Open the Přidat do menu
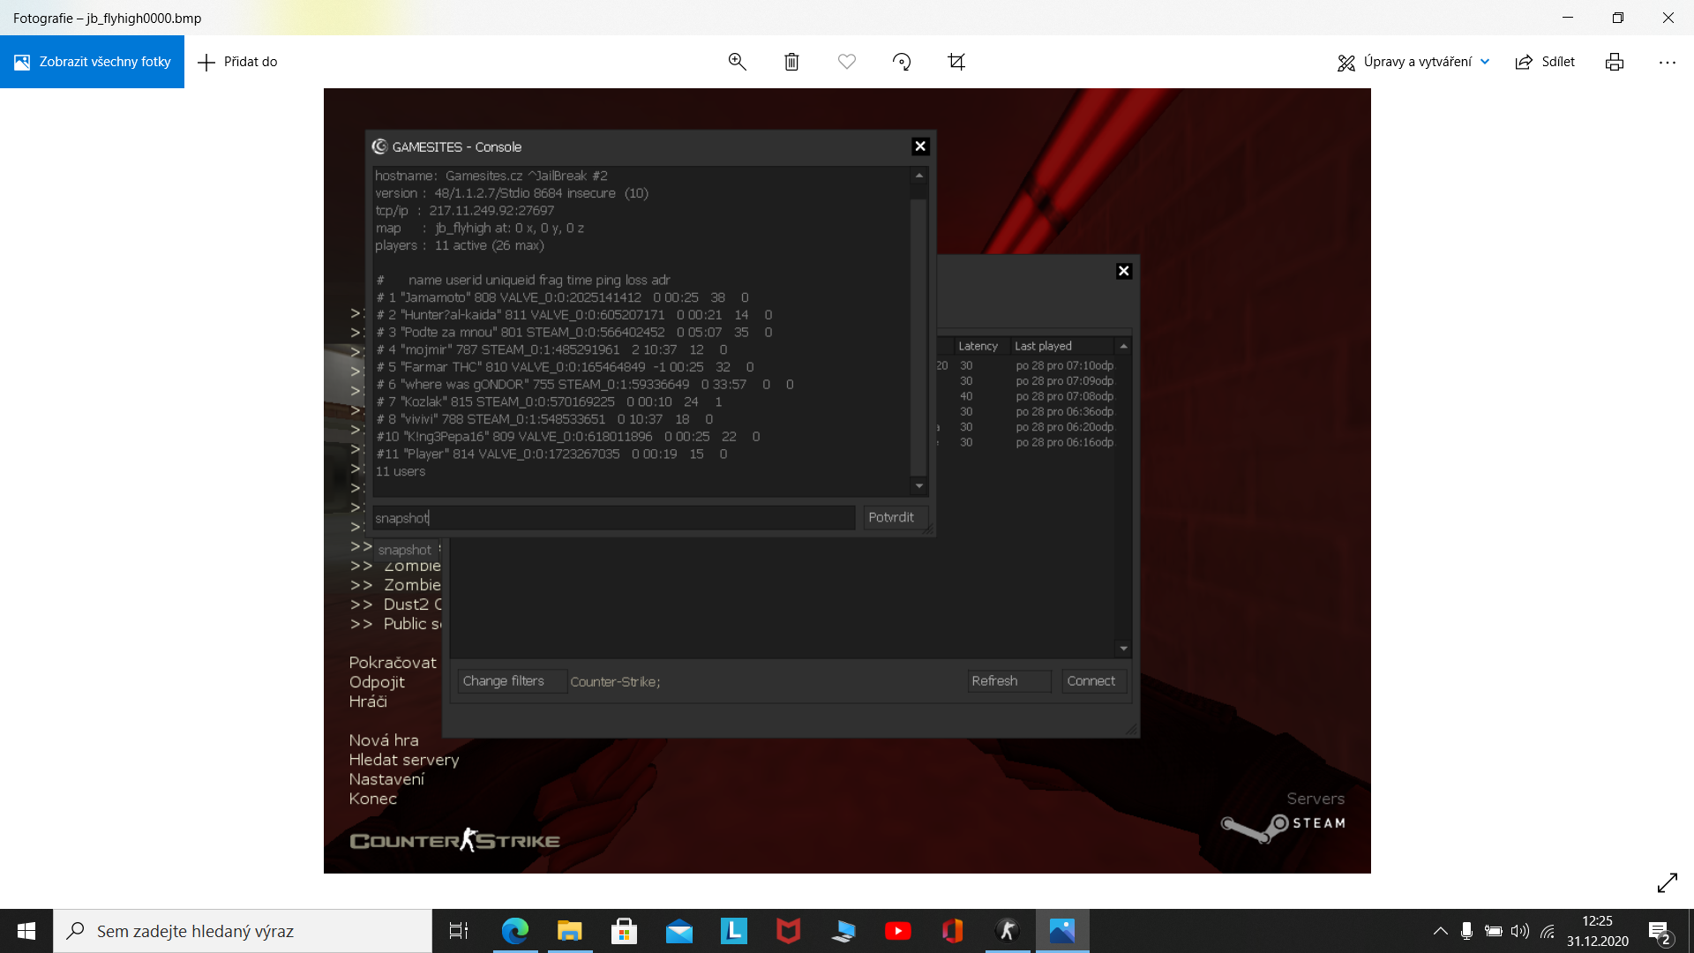 [x=237, y=62]
